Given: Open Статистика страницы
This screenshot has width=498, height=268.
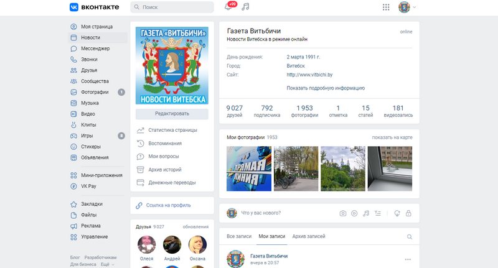Looking at the screenshot, I should (x=167, y=130).
